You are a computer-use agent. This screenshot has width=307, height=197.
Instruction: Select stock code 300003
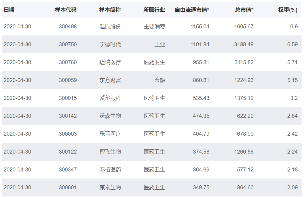click(68, 134)
